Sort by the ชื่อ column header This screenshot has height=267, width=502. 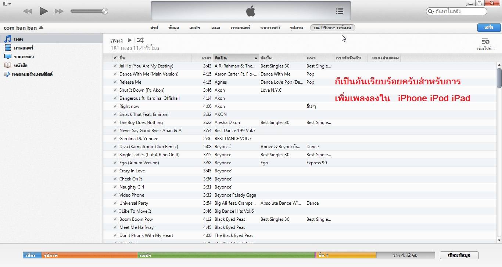point(154,58)
